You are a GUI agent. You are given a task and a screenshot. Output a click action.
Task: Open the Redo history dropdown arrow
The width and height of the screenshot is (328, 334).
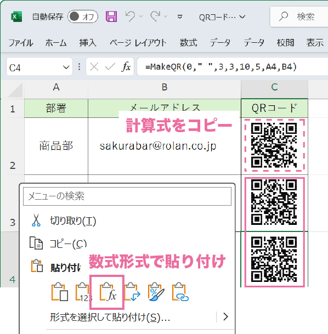click(166, 16)
